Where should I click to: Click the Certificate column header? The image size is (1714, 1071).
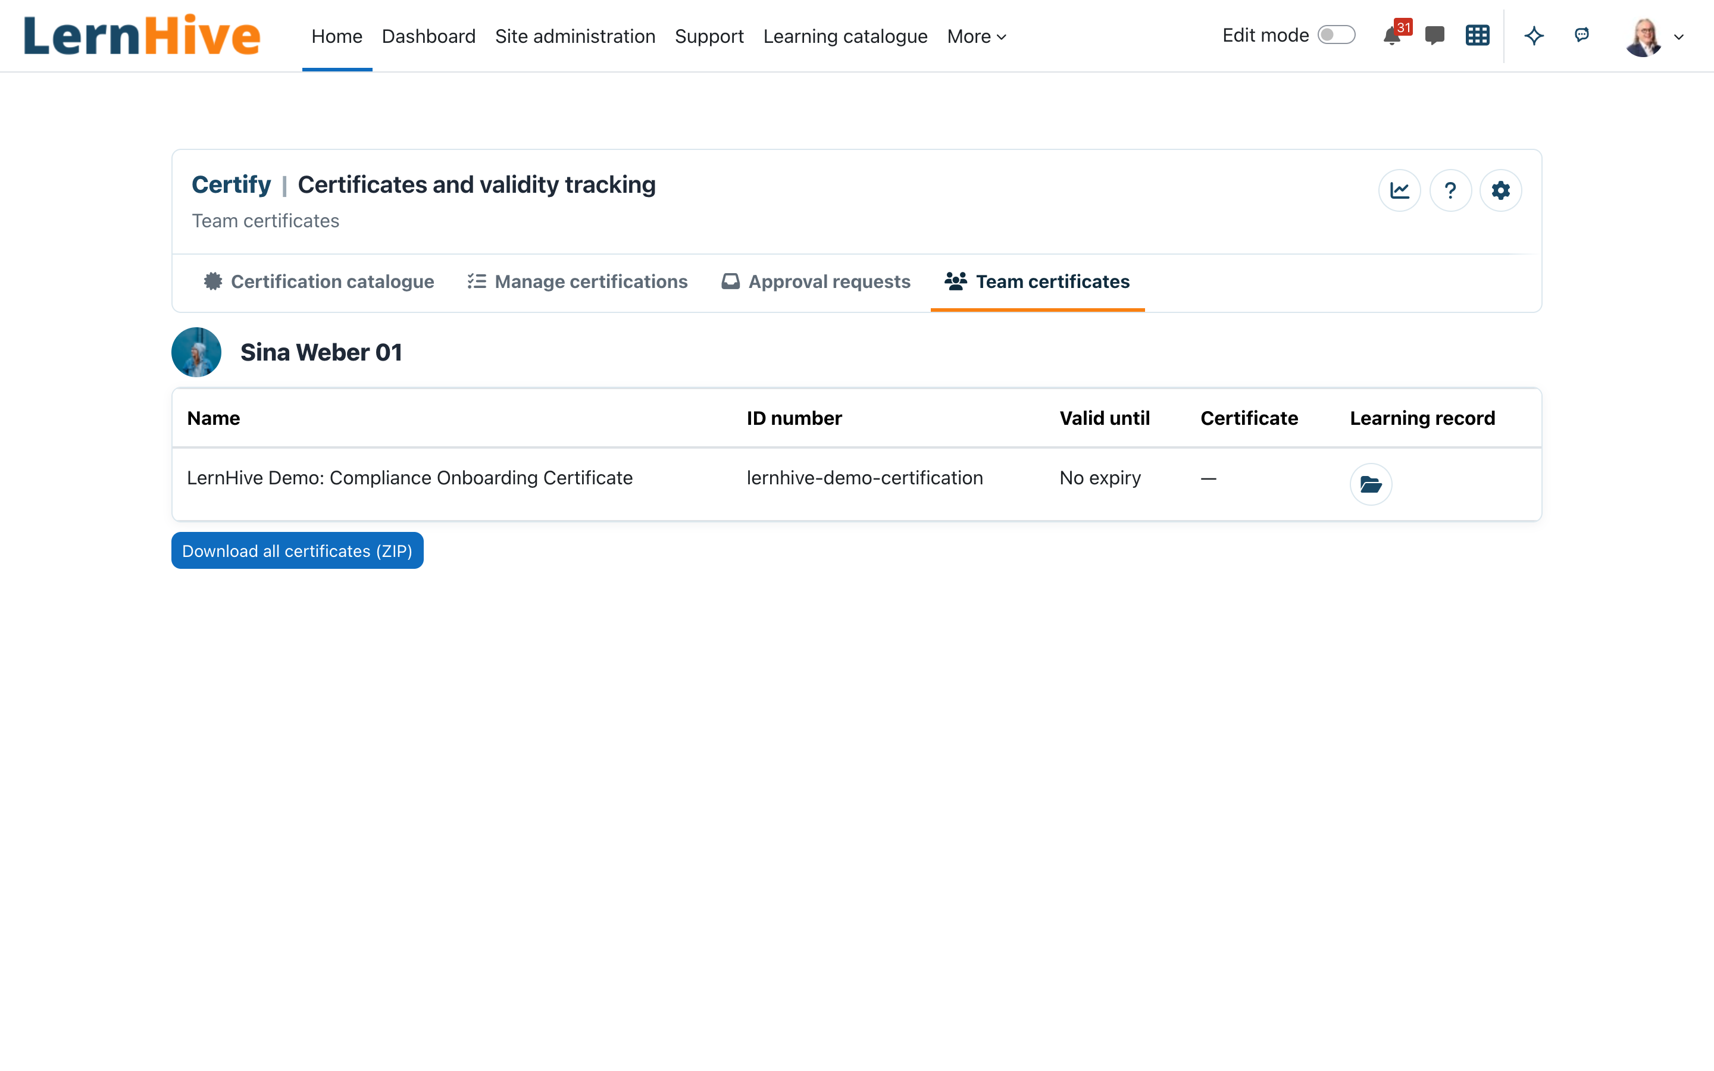point(1249,418)
